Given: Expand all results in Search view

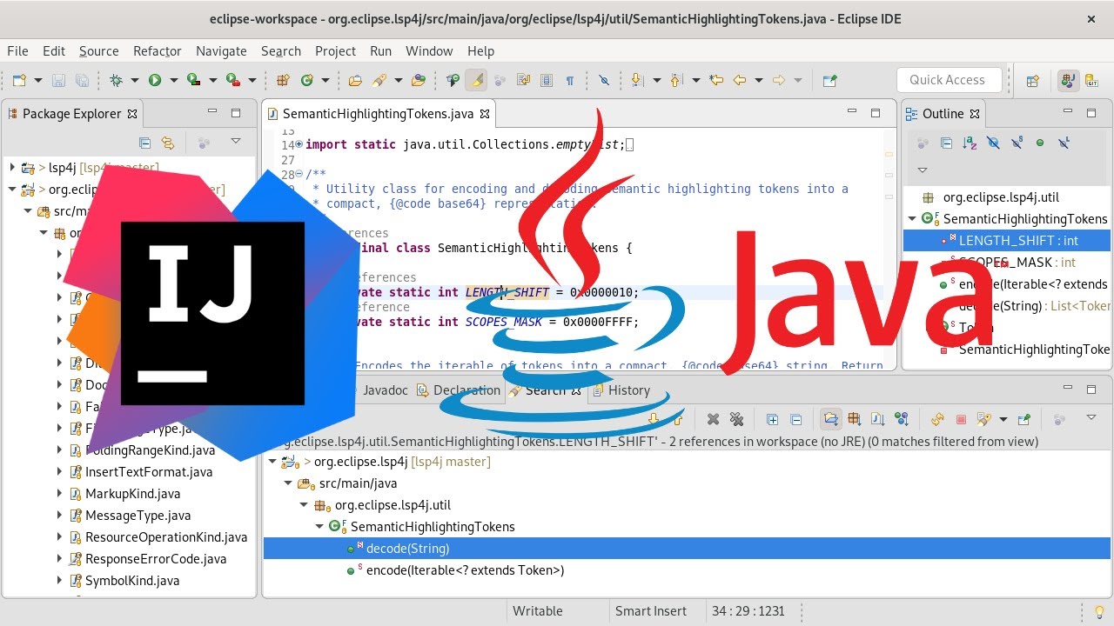Looking at the screenshot, I should (x=772, y=419).
